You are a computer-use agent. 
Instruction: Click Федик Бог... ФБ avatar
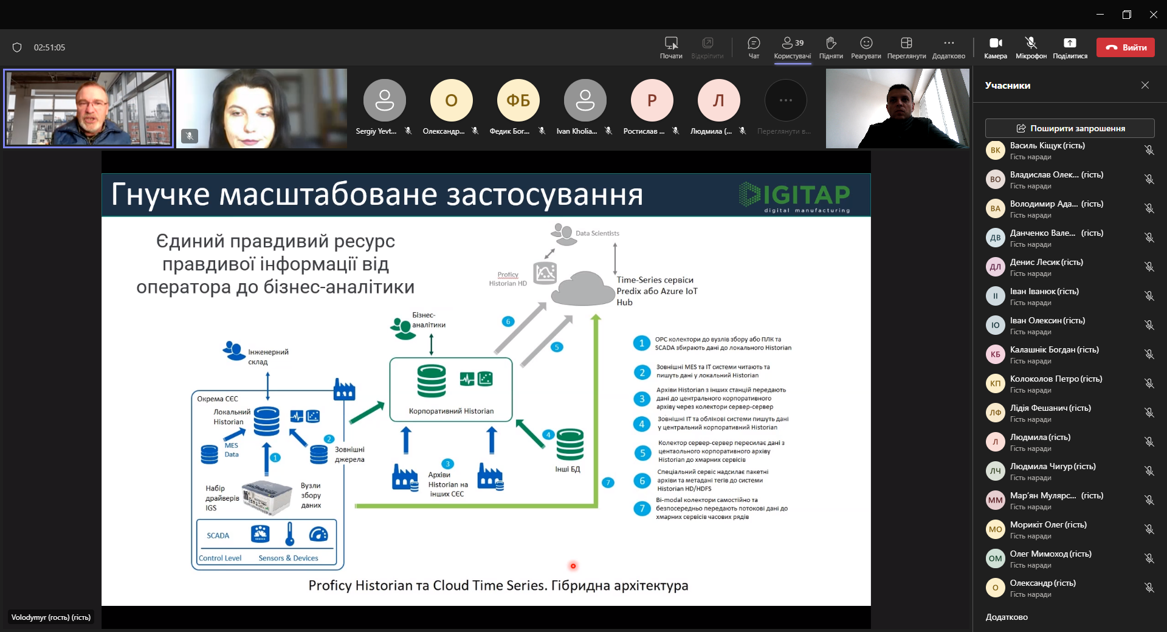[x=518, y=100]
